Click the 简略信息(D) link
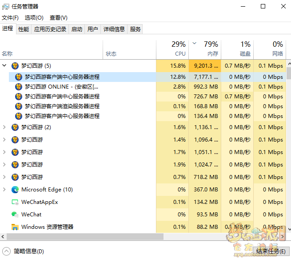This screenshot has width=291, height=260. point(28,252)
